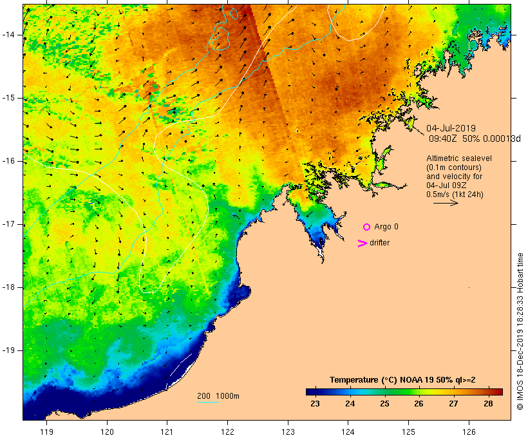This screenshot has width=528, height=438.
Task: Click the 0.5m/s velocity scale arrow
Action: [446, 203]
